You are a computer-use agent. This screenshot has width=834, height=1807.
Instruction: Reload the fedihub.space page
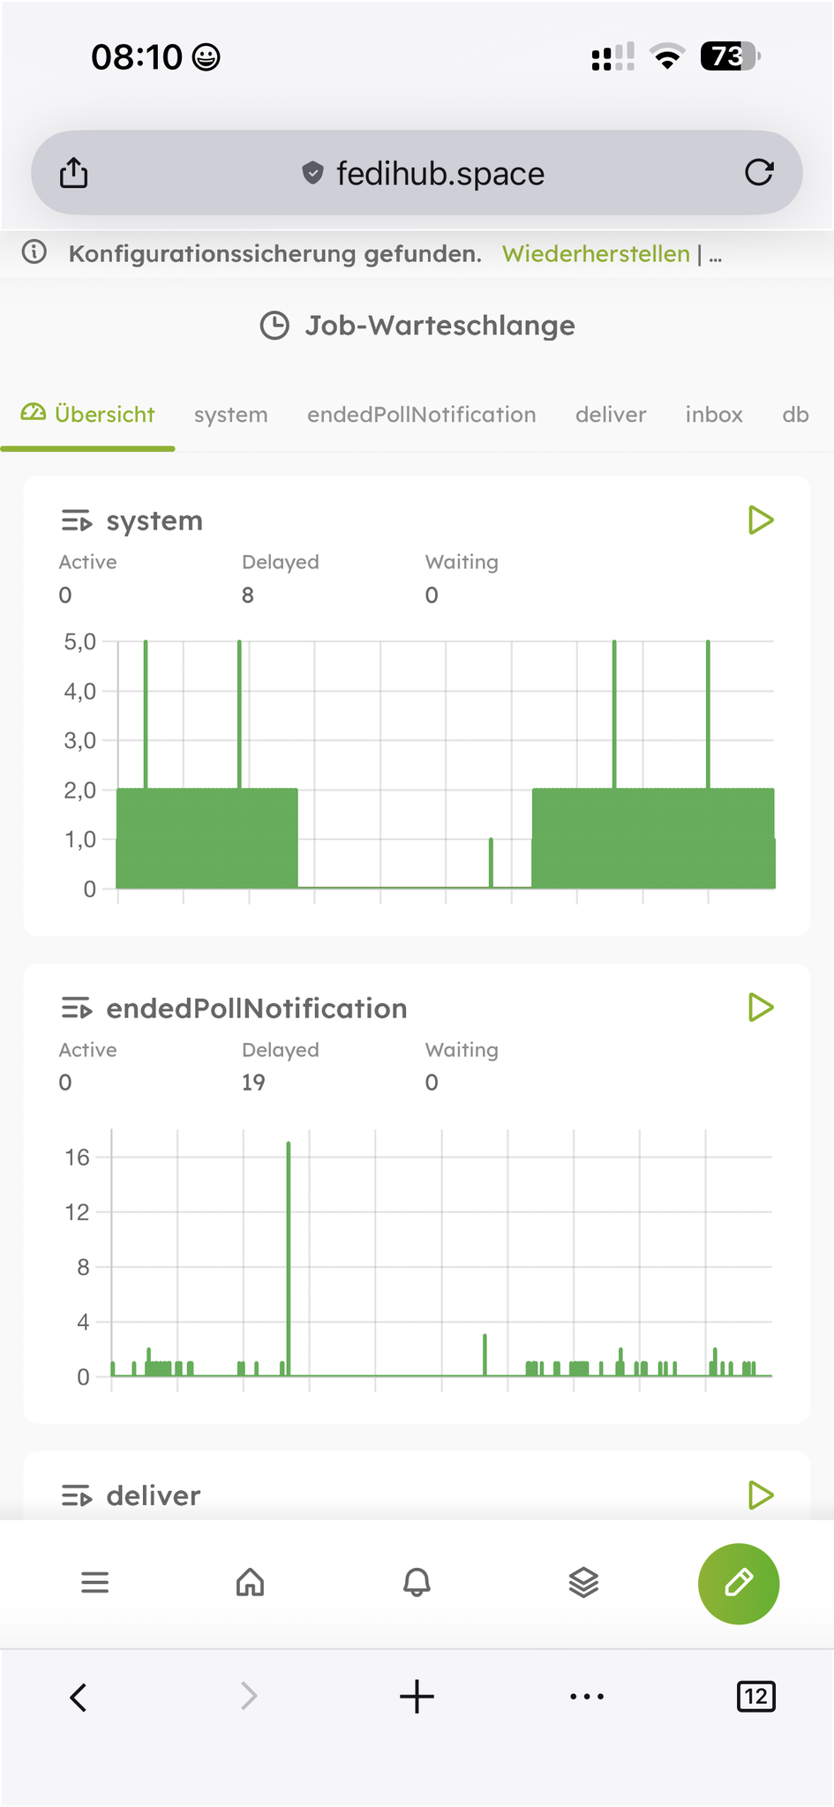point(758,173)
